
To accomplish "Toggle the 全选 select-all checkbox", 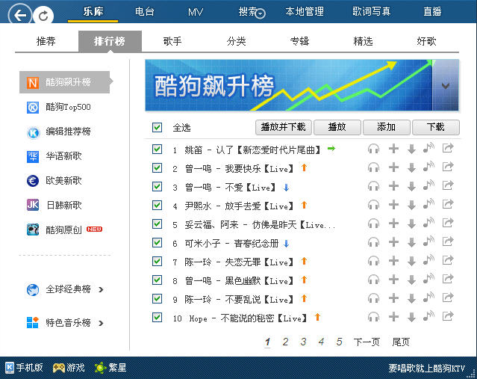I will [157, 127].
